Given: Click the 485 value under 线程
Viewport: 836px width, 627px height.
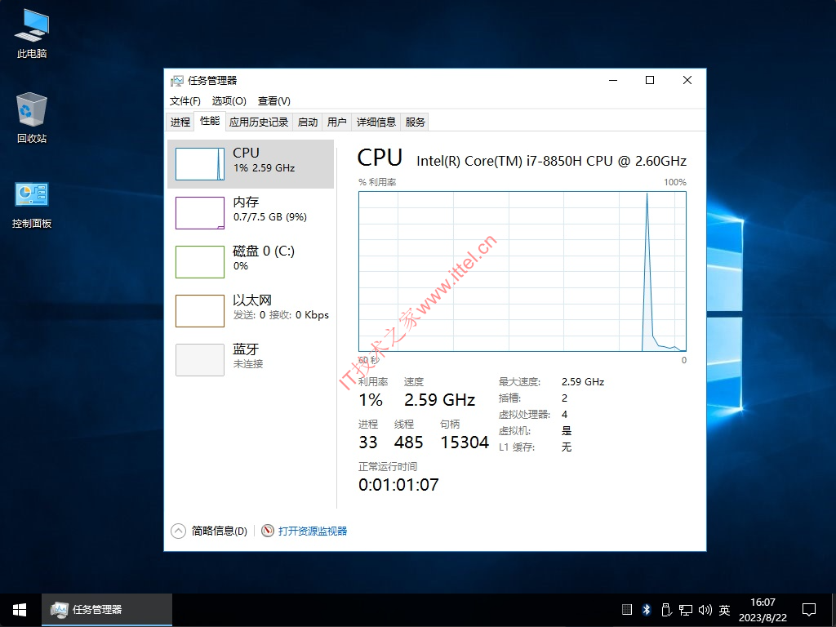Looking at the screenshot, I should [x=408, y=442].
